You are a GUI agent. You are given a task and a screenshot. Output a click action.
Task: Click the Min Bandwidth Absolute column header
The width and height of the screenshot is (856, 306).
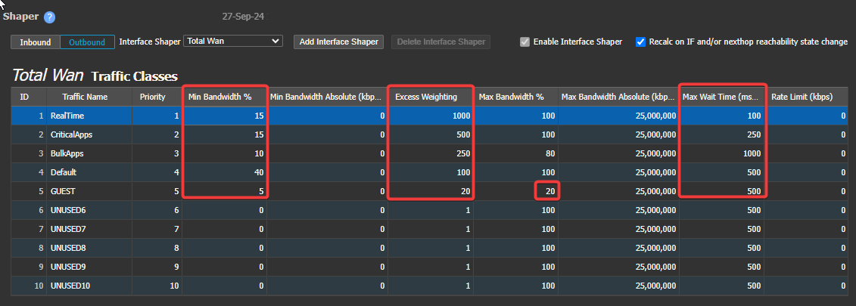[327, 97]
